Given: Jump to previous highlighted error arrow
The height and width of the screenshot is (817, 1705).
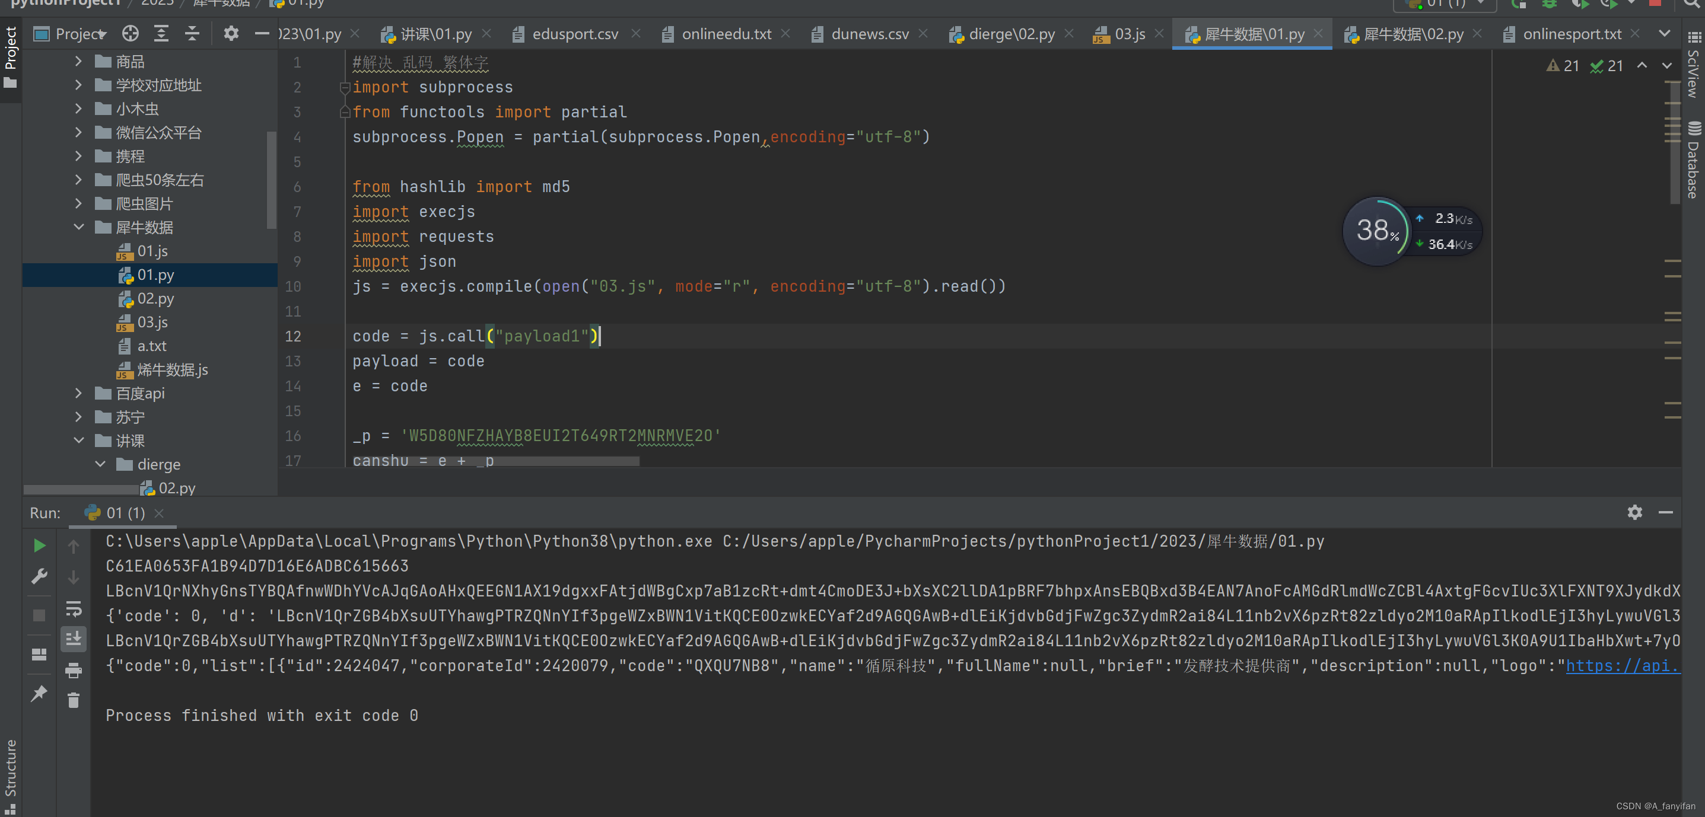Looking at the screenshot, I should click(1642, 65).
